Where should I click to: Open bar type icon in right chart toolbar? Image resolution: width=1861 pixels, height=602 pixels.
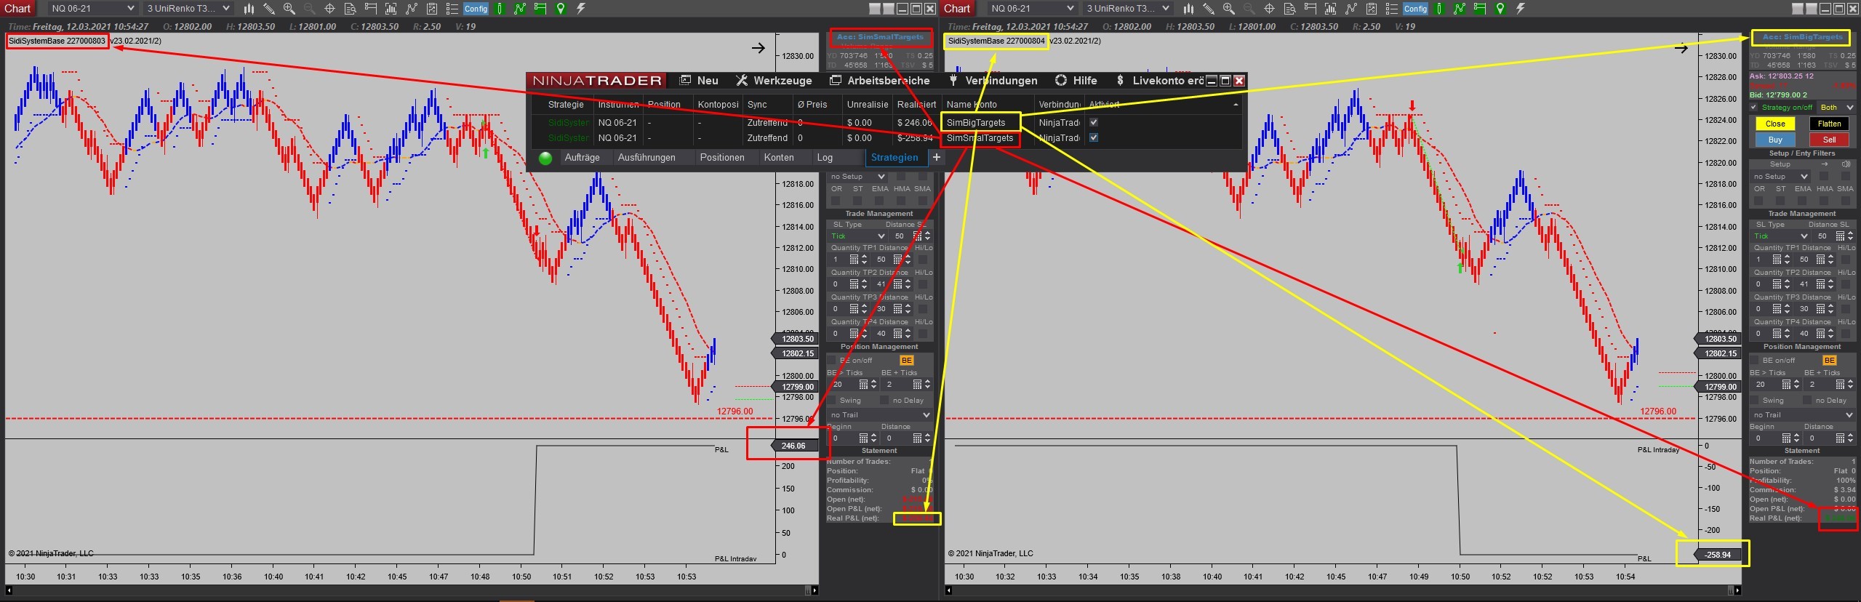[x=1188, y=9]
